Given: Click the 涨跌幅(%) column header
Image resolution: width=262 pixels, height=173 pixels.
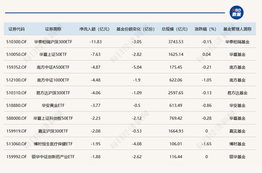Looking at the screenshot, I should 205,29.
